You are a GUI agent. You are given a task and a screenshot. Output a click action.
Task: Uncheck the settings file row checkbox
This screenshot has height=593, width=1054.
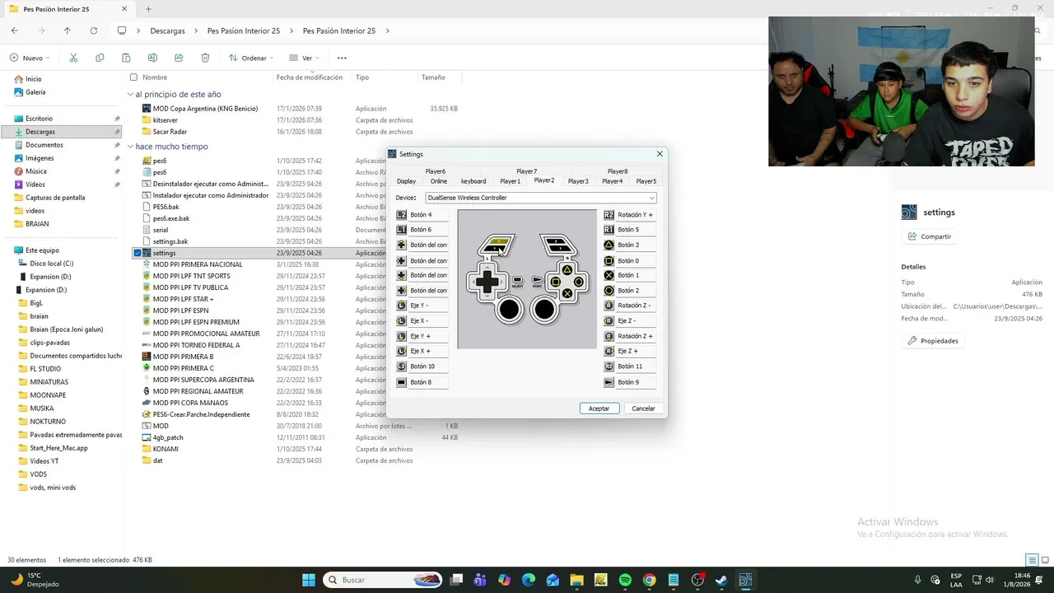coord(137,253)
